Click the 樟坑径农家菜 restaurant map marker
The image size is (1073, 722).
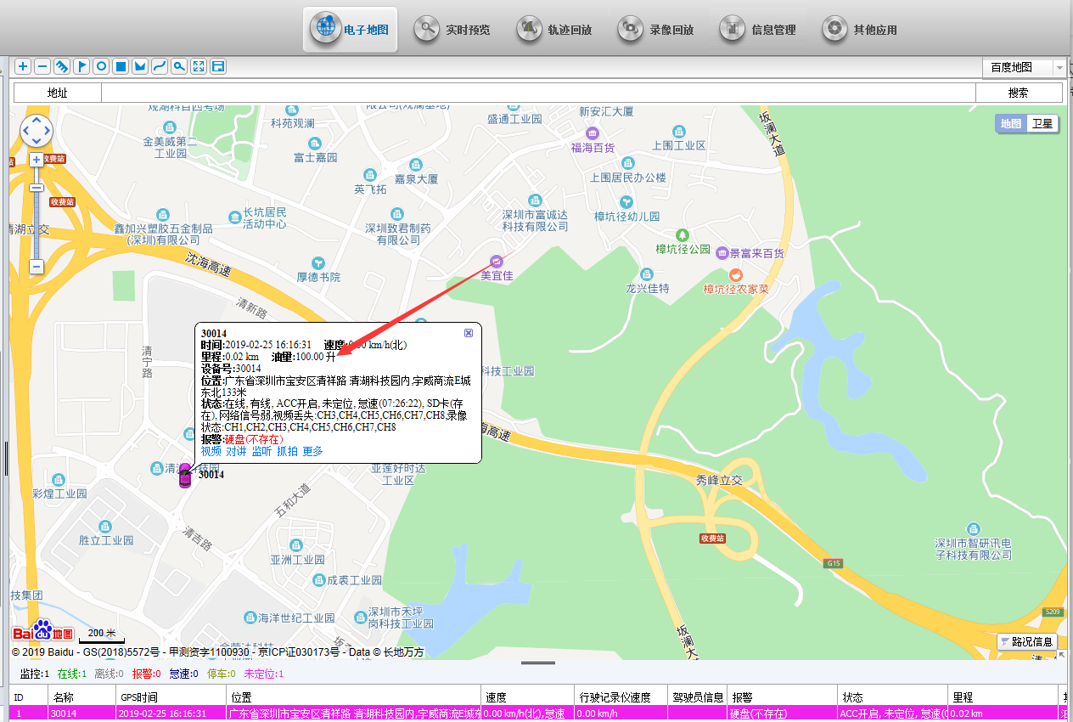[x=735, y=274]
